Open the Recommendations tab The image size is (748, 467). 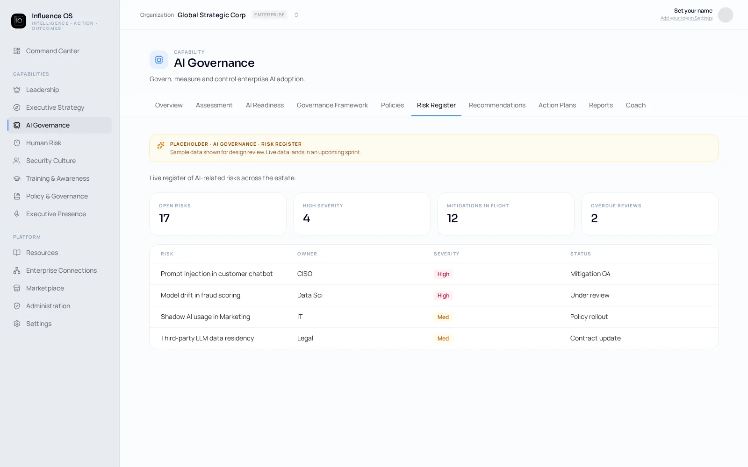[497, 105]
